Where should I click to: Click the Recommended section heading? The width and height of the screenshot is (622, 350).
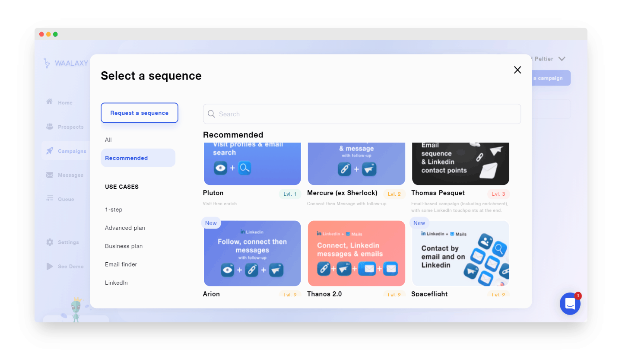[x=233, y=134]
